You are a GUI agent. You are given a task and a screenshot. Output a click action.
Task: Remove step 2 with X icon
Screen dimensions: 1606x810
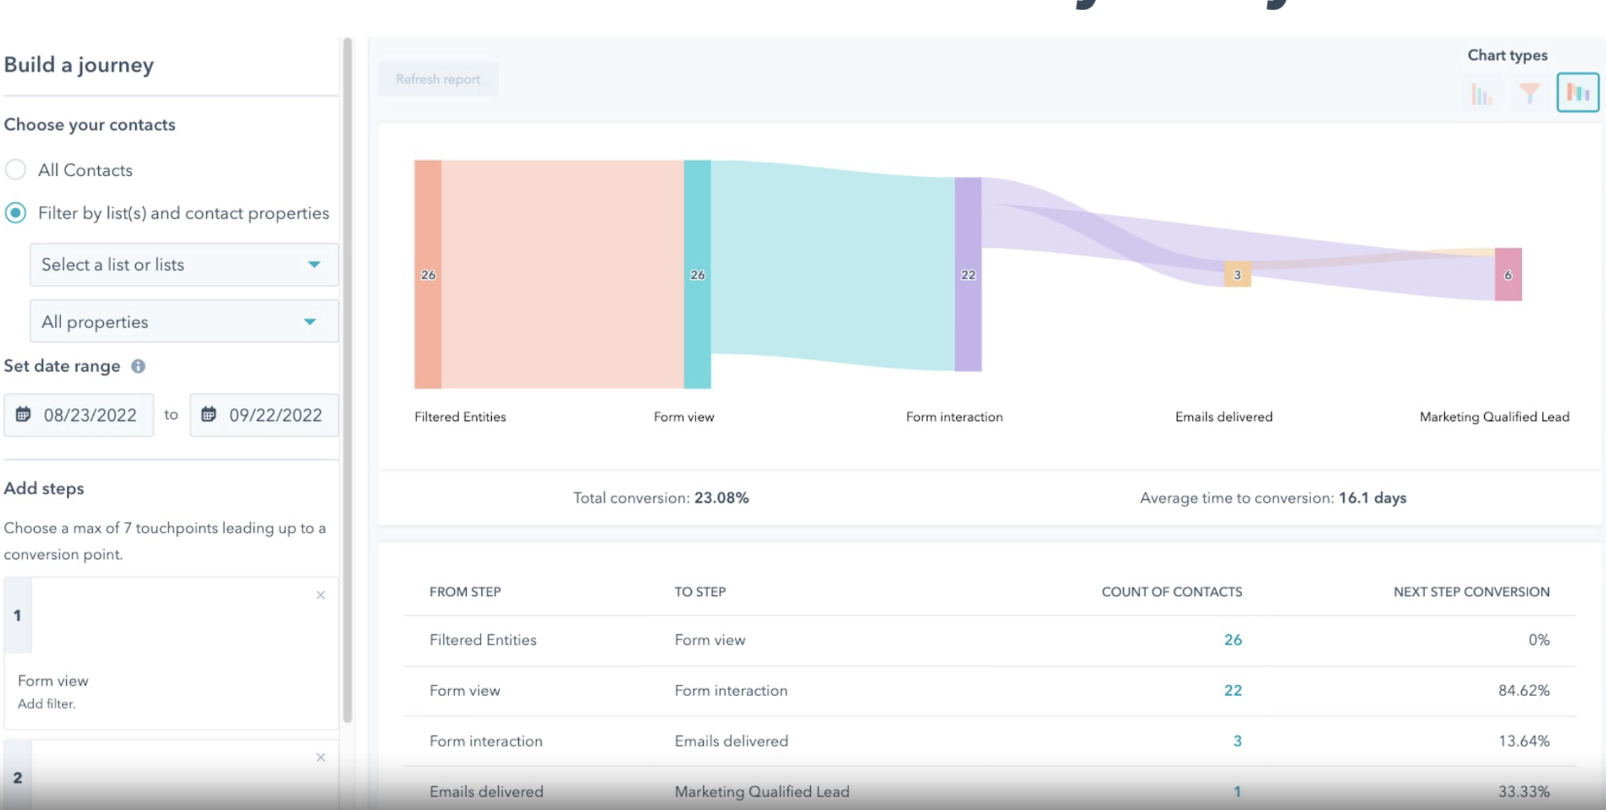(321, 757)
